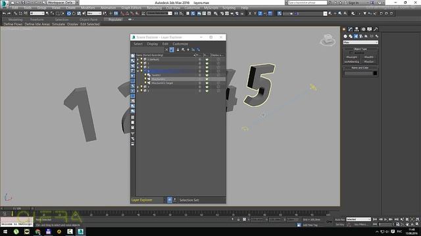Collapse the selected layer 3
The height and width of the screenshot is (236, 421).
pyautogui.click(x=138, y=71)
